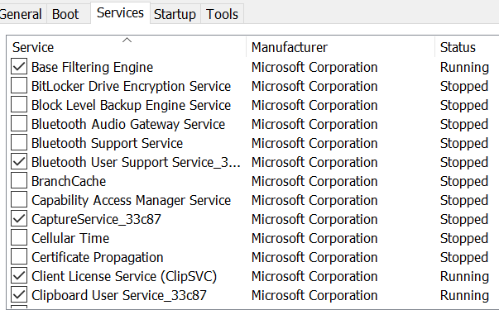Screen dimensions: 499x310
Task: Select BitLocker Drive Encryption Service name
Action: tap(131, 87)
